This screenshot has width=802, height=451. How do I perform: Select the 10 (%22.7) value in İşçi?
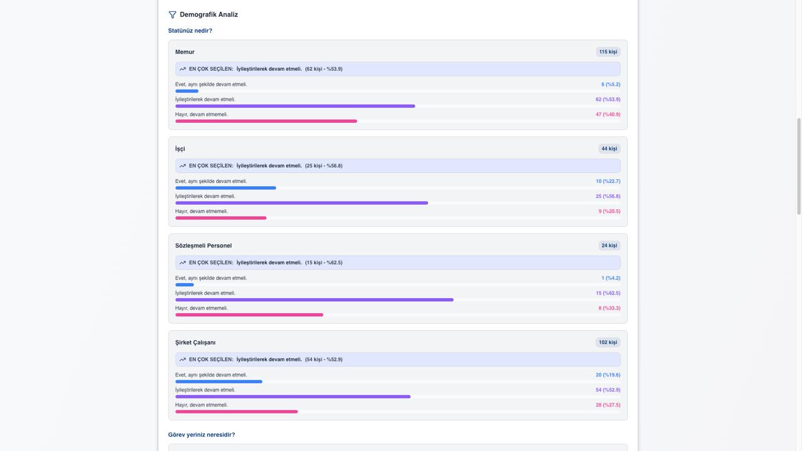[x=608, y=181]
